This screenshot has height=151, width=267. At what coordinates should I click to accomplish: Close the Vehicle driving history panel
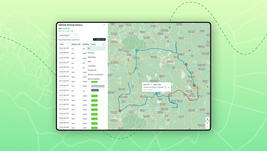point(104,25)
